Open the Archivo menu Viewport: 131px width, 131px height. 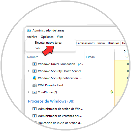pyautogui.click(x=32, y=37)
